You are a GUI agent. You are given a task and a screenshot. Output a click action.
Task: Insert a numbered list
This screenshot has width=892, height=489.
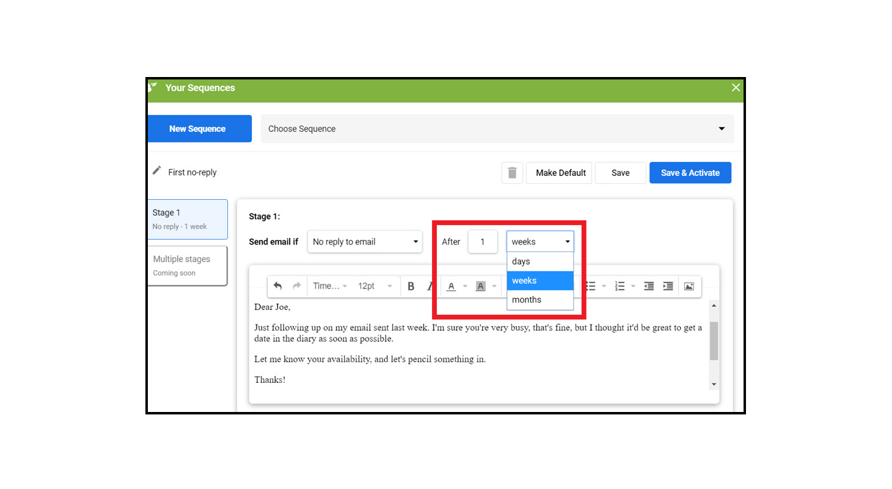click(620, 286)
